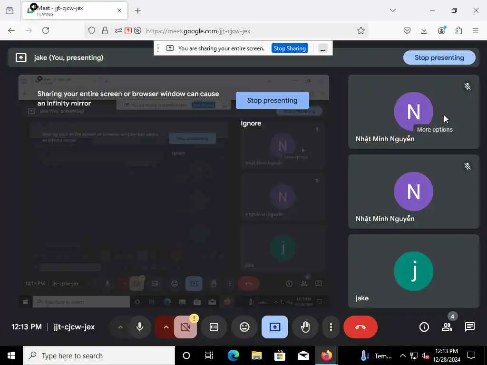Open File Explorer from taskbar

[x=256, y=355]
